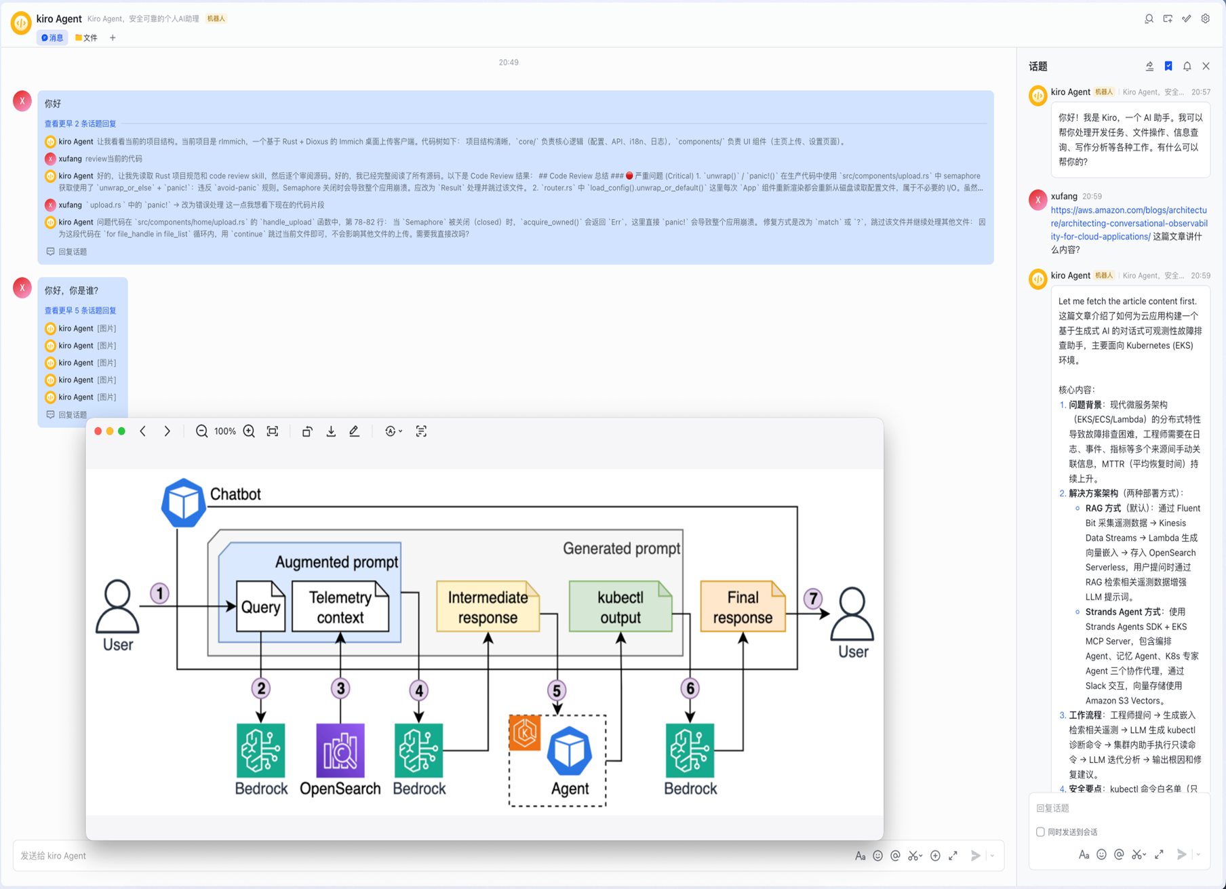Expand 查看更早 5 条话题回复 to show earlier replies
This screenshot has width=1226, height=889.
coord(79,311)
